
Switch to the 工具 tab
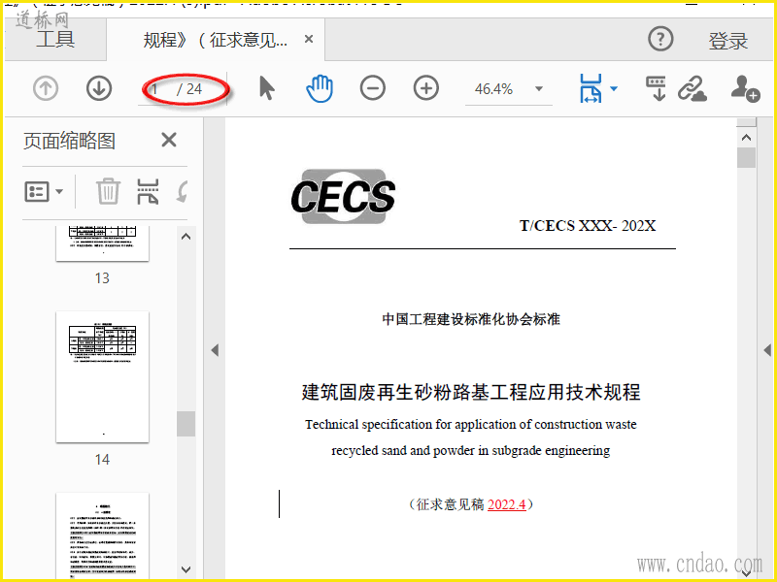(55, 39)
